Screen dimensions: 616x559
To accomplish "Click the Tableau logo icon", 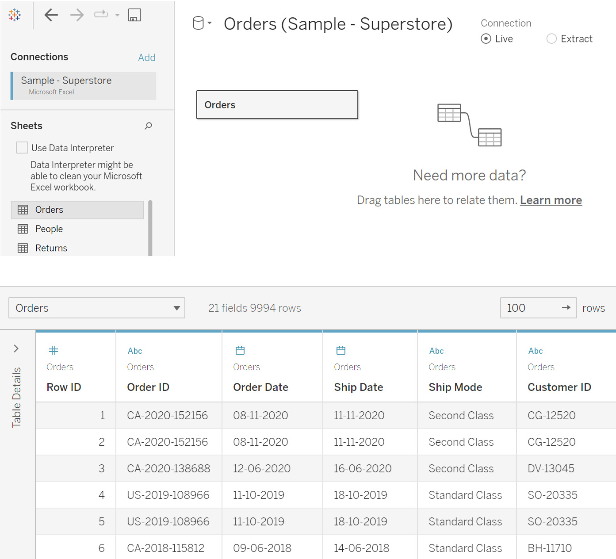I will tap(15, 15).
